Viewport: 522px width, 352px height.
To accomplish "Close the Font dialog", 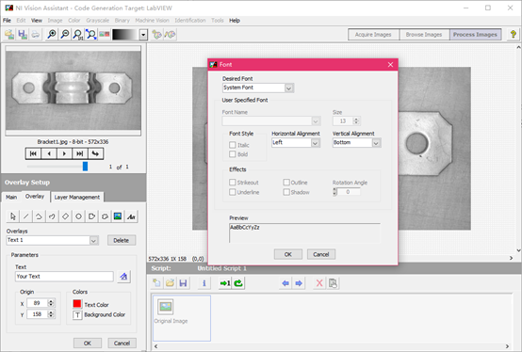I will [390, 65].
